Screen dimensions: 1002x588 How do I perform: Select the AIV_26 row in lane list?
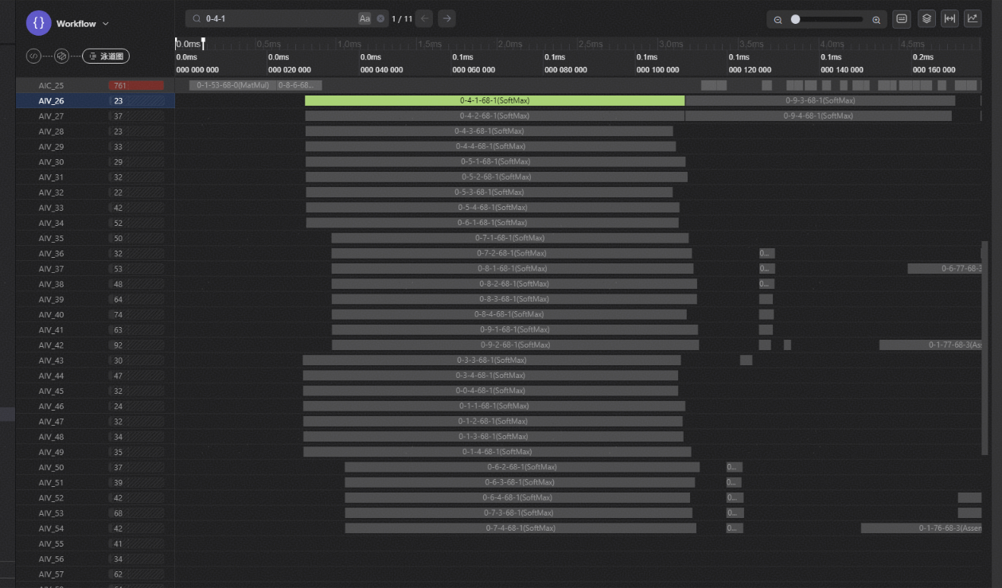click(x=52, y=101)
